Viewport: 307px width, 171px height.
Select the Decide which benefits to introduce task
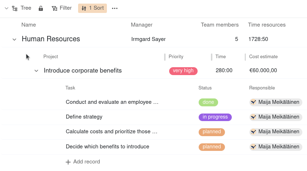click(x=107, y=147)
